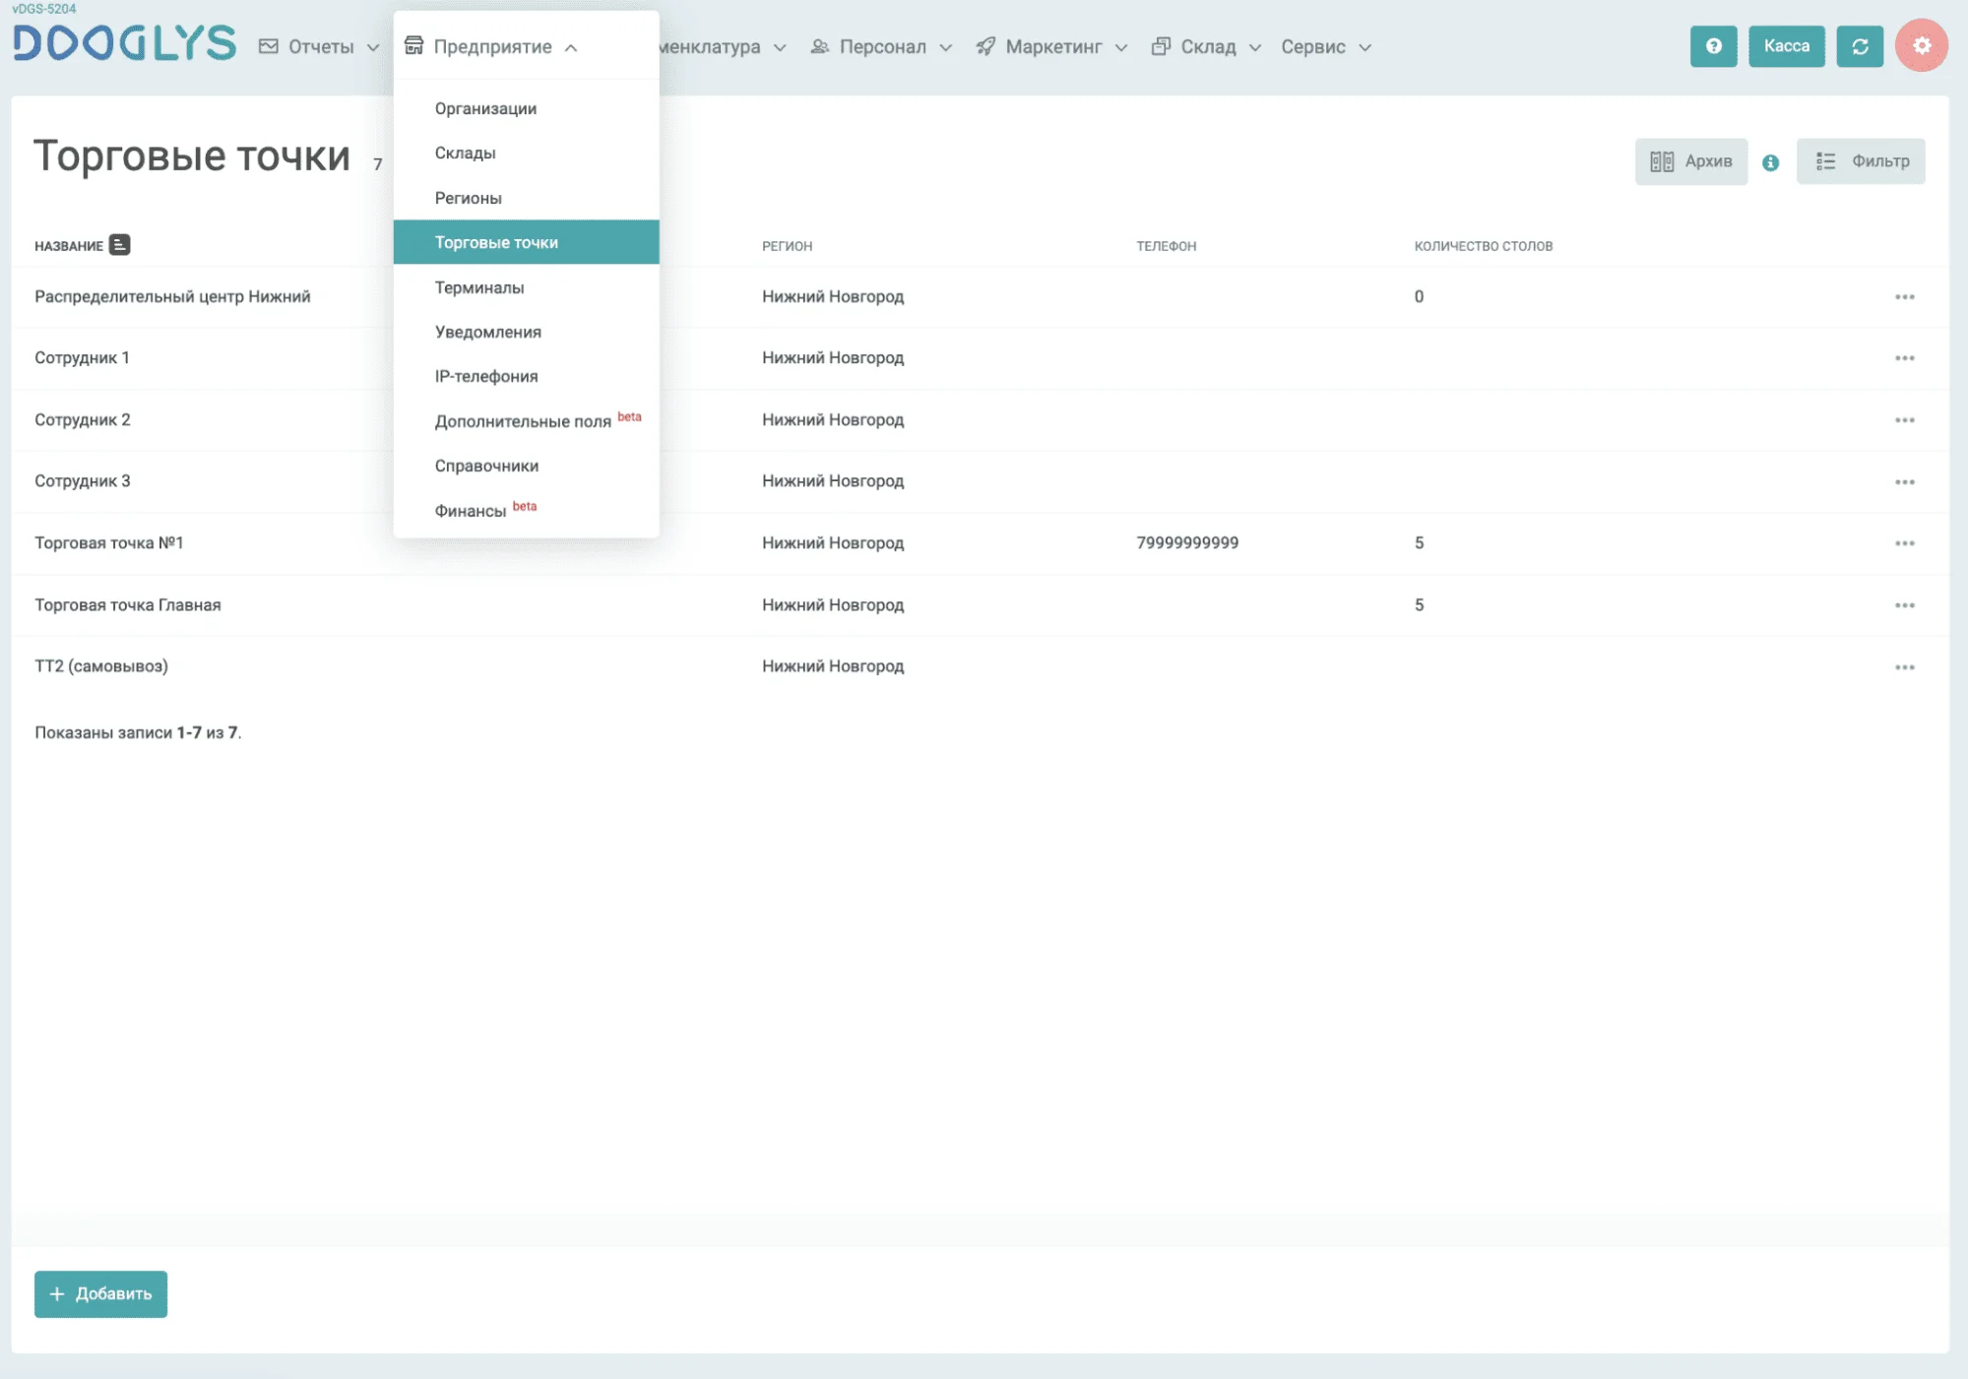
Task: Click the sort icon next to НАЗВАНИЕ
Action: (x=119, y=245)
